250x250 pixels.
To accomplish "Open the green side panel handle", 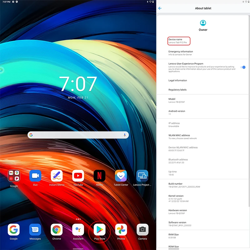I will click(2, 70).
